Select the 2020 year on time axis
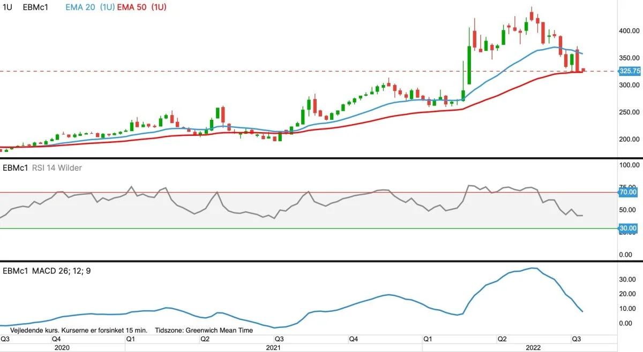 click(x=63, y=347)
